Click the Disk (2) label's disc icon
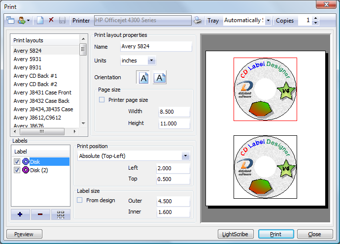Image resolution: width=340 pixels, height=244 pixels. (x=26, y=170)
